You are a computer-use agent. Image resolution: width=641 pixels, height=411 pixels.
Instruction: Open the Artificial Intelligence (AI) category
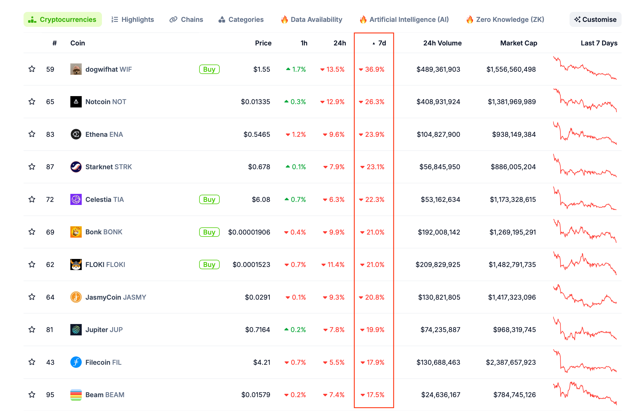click(x=404, y=19)
